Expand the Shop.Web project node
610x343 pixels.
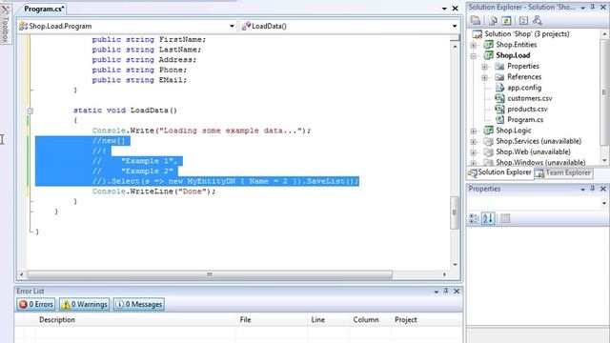(474, 152)
